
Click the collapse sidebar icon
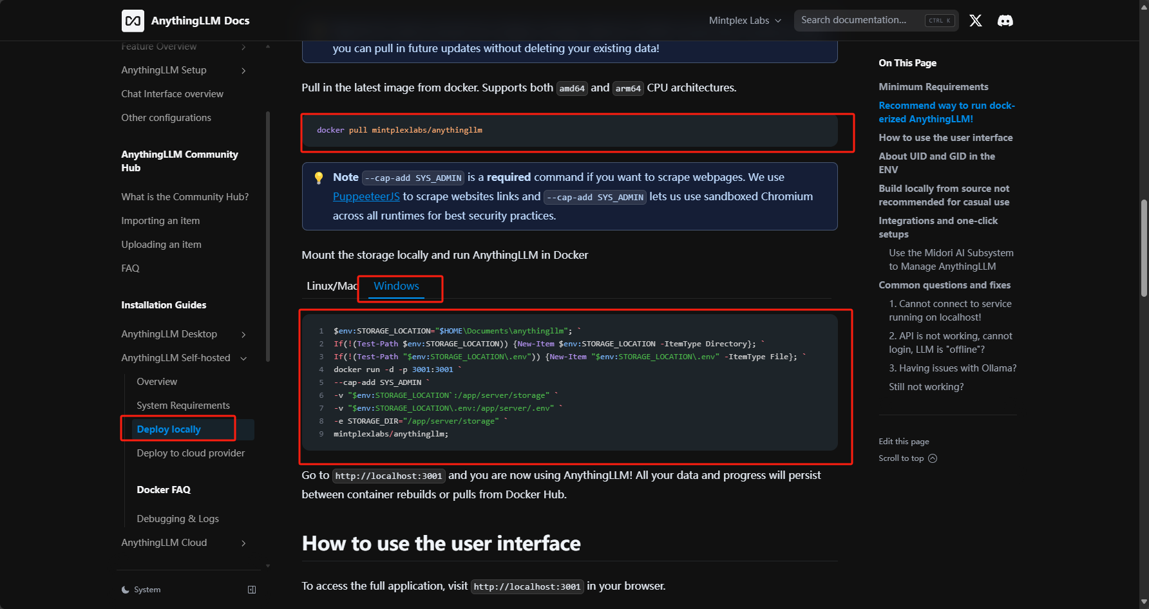252,590
